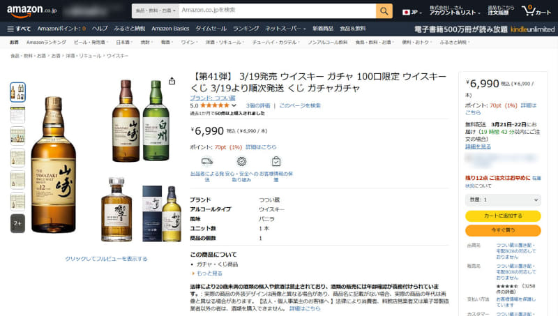Image resolution: width=558 pixels, height=316 pixels.
Task: Open ふるさと納税 in top navigation bar
Action: pos(130,29)
